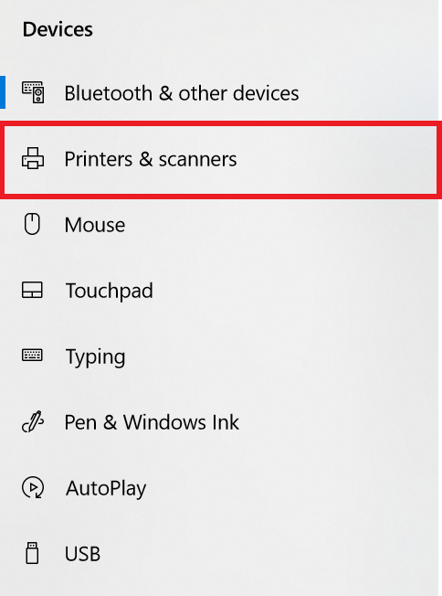Click the pen icon for Windows Ink
The height and width of the screenshot is (596, 442).
(x=33, y=421)
